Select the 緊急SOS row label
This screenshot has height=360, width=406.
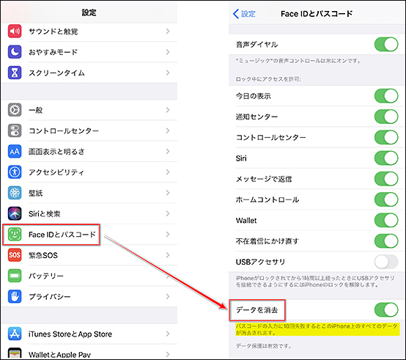(43, 255)
